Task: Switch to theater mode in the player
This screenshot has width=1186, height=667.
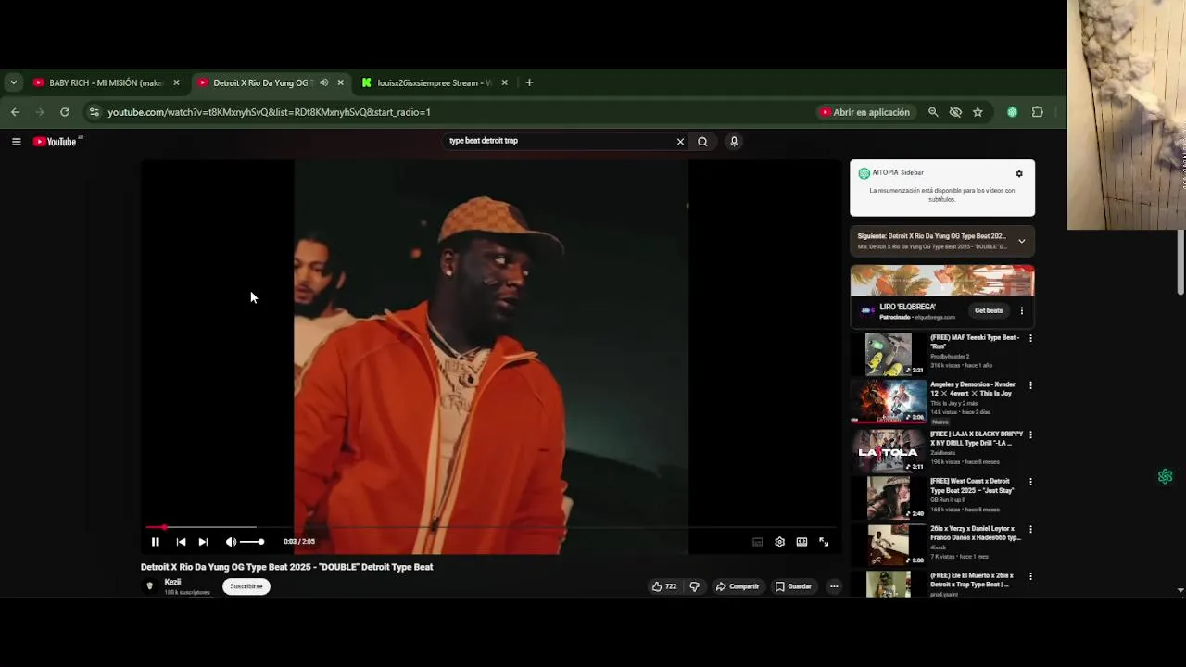Action: [801, 542]
